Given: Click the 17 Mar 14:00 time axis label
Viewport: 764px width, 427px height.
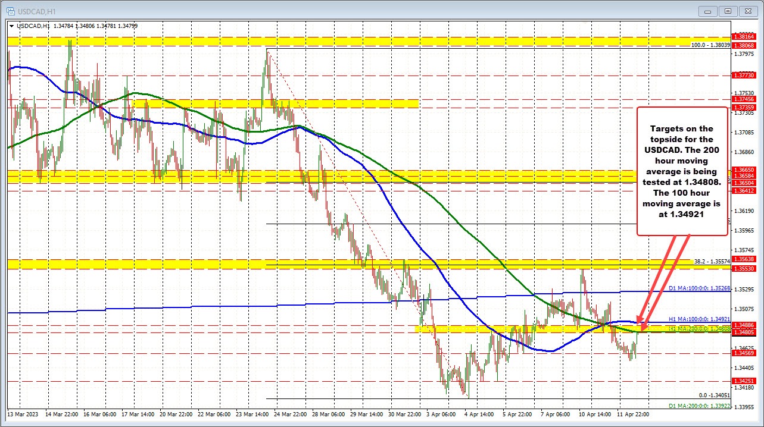Looking at the screenshot, I should coord(139,413).
